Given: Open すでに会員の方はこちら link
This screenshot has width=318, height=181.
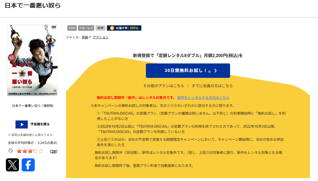Looking at the screenshot, I should pos(212,86).
